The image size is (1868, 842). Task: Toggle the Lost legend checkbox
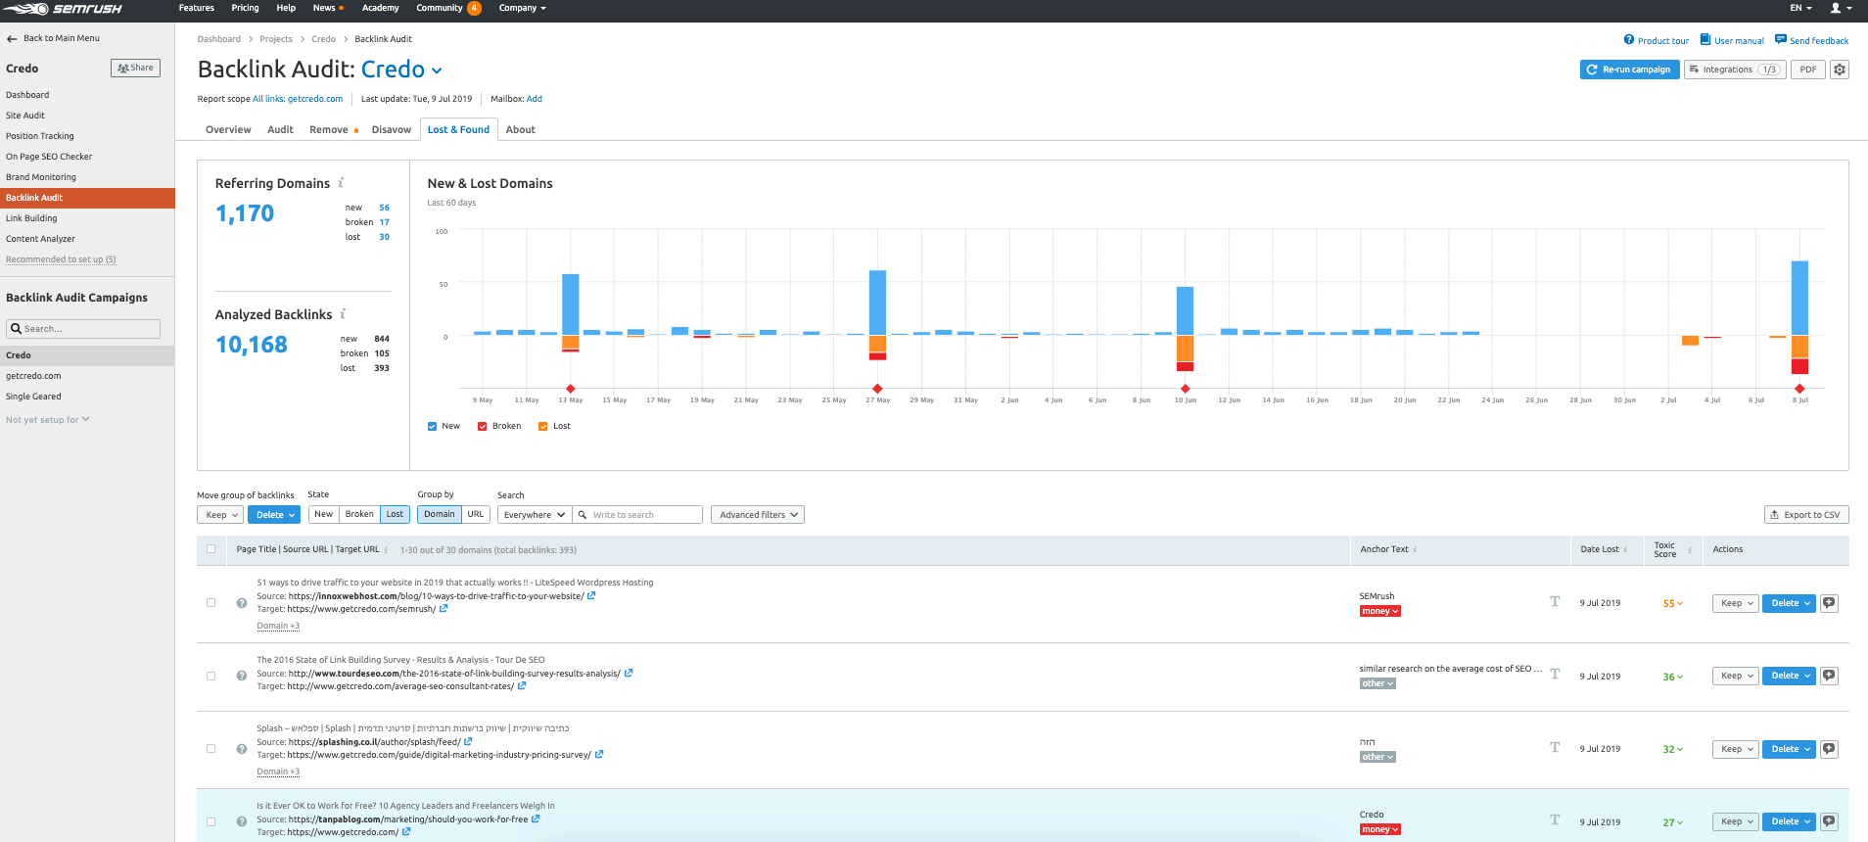[x=543, y=426]
